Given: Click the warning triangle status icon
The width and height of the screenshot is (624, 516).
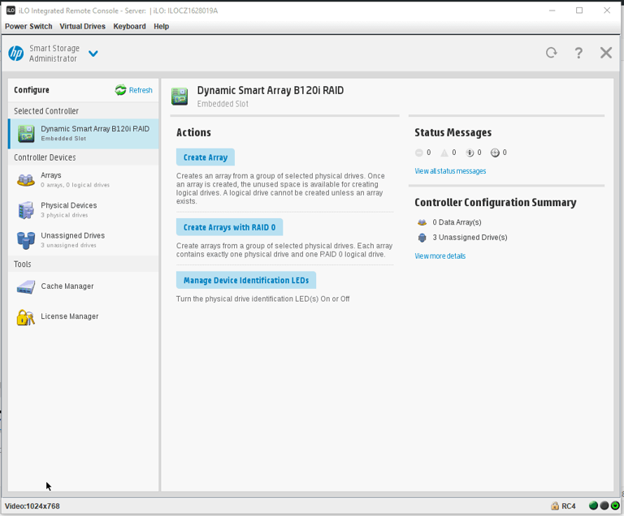Looking at the screenshot, I should [444, 153].
